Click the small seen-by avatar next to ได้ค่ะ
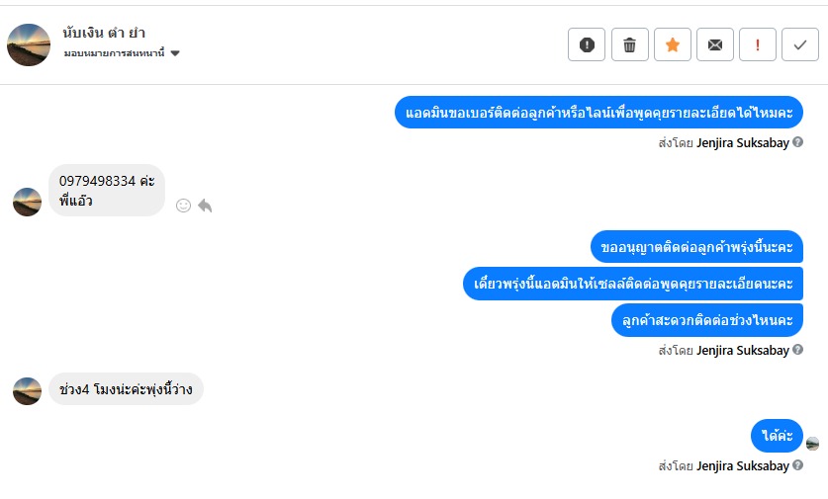This screenshot has width=828, height=499. tap(812, 444)
